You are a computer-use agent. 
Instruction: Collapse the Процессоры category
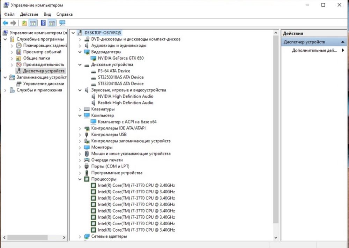(80, 179)
